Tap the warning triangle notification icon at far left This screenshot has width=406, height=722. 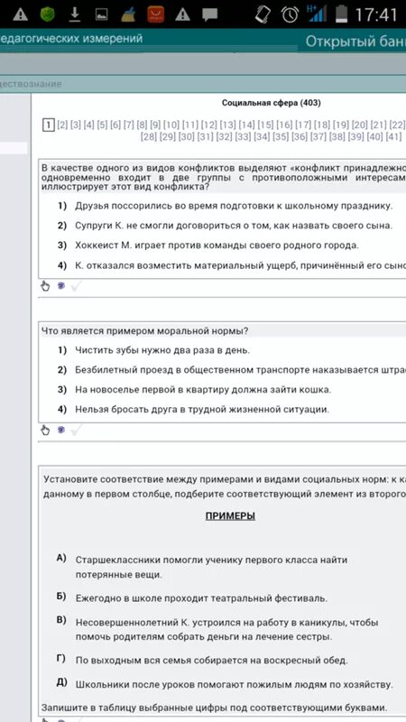point(20,14)
